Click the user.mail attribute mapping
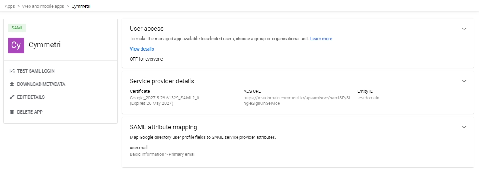The width and height of the screenshot is (479, 189). 138,148
